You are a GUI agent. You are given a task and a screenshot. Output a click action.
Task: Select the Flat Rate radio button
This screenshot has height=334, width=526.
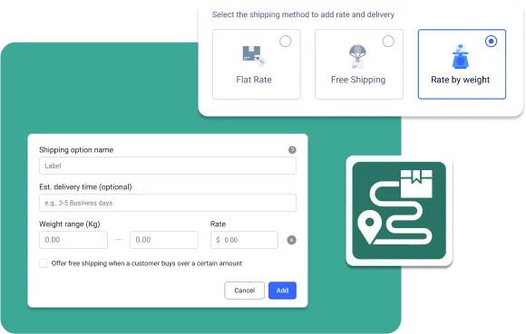click(286, 42)
